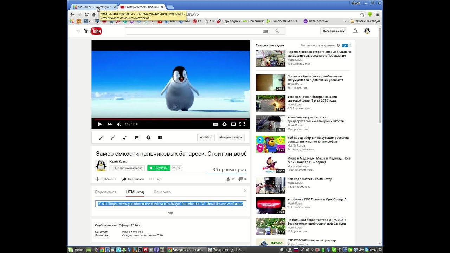Open the cards info circle tool

148,137
